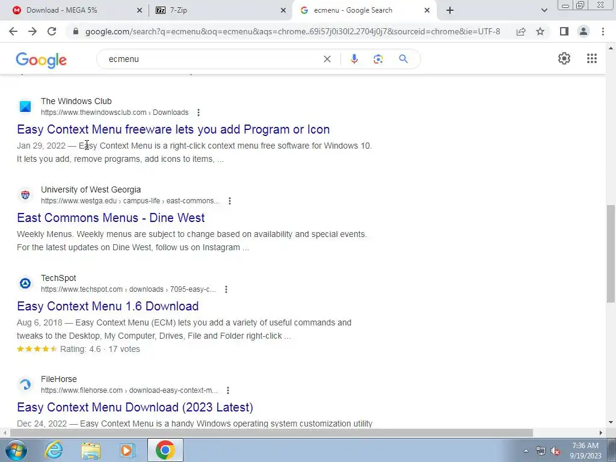Screen dimensions: 616x462
Task: Close the 7-Zip tab
Action: point(283,10)
